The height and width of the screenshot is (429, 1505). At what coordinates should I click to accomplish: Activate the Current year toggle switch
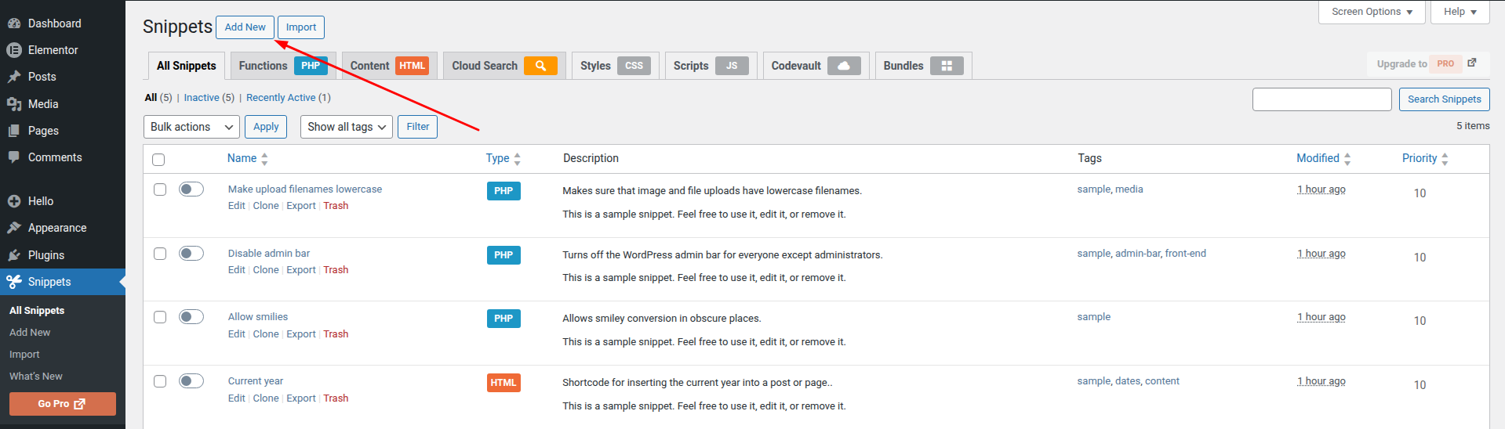pos(191,381)
